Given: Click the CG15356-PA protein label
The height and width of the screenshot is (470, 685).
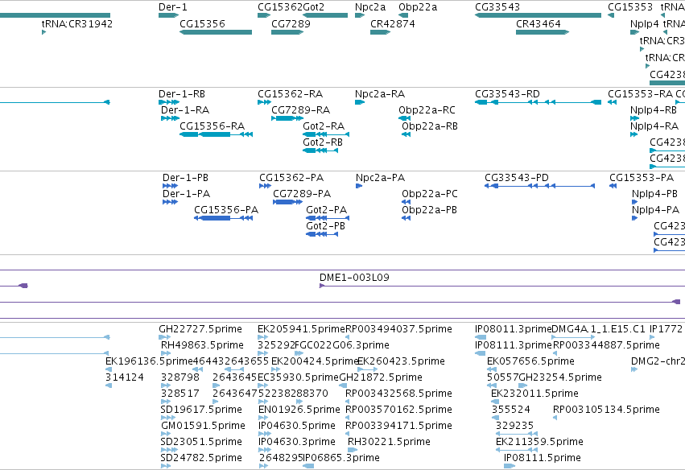Looking at the screenshot, I should point(226,210).
